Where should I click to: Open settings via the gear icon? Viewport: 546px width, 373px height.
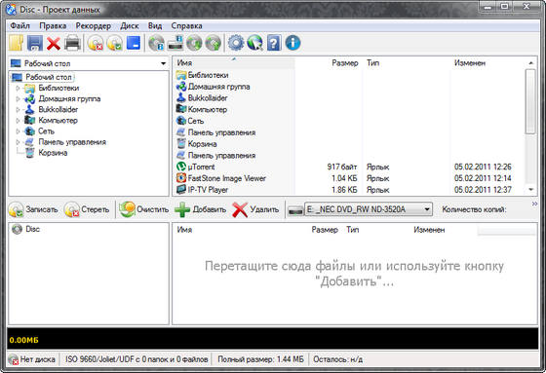[236, 43]
